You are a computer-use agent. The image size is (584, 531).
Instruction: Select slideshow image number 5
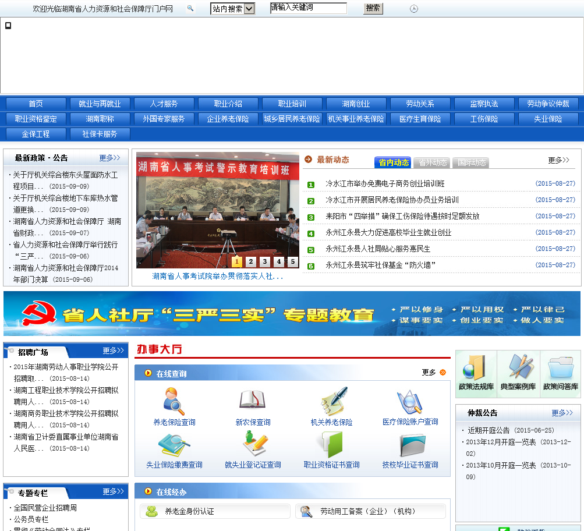(293, 261)
